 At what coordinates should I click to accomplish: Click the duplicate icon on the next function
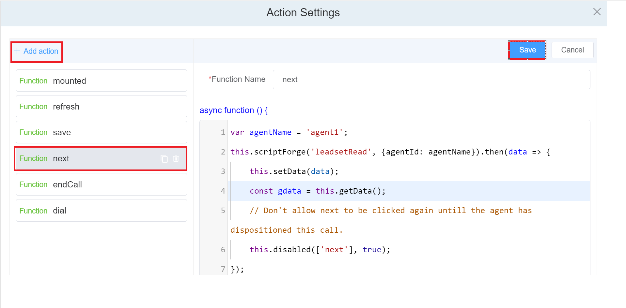click(x=164, y=159)
